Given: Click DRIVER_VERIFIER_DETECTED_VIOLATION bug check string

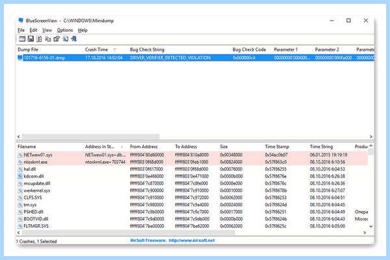Looking at the screenshot, I should click(x=170, y=58).
